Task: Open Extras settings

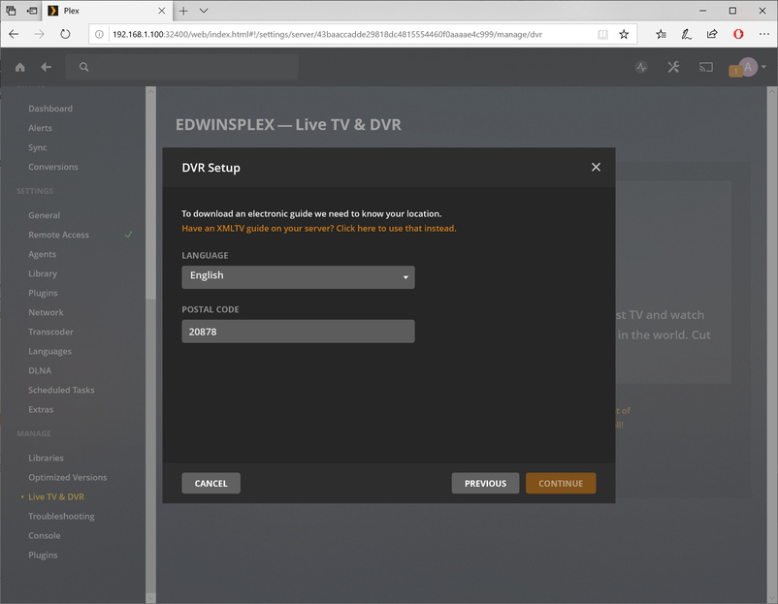Action: [41, 409]
